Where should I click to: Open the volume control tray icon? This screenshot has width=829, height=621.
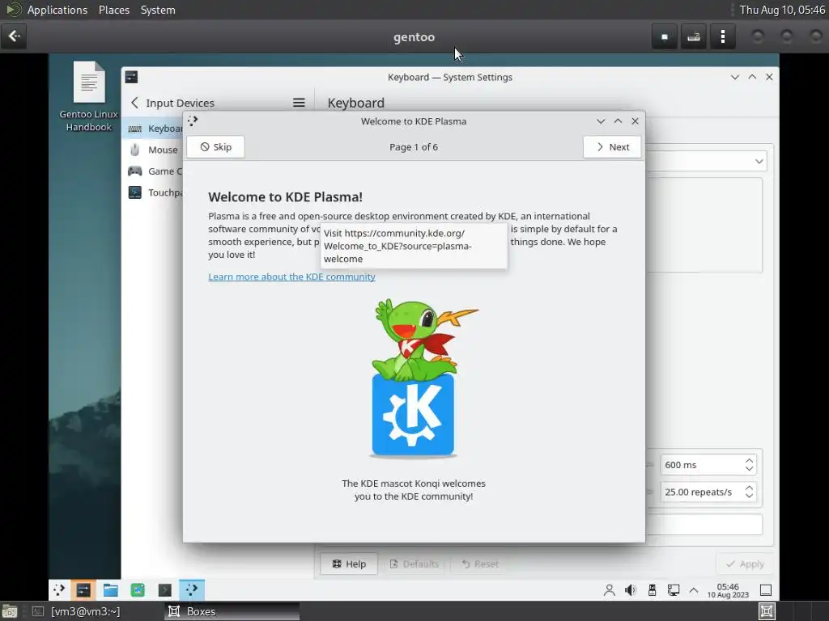(x=630, y=589)
